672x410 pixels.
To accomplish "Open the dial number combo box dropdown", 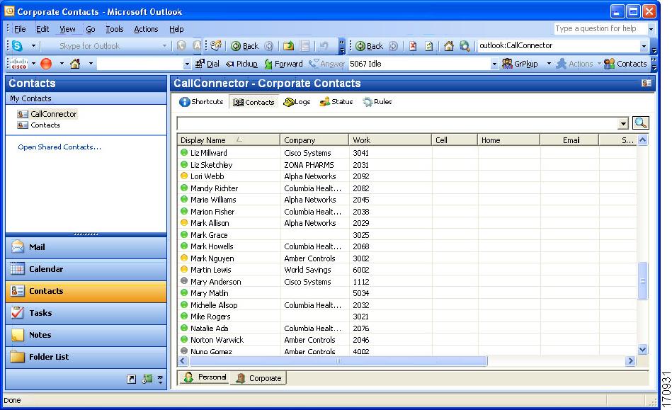I will click(x=187, y=64).
